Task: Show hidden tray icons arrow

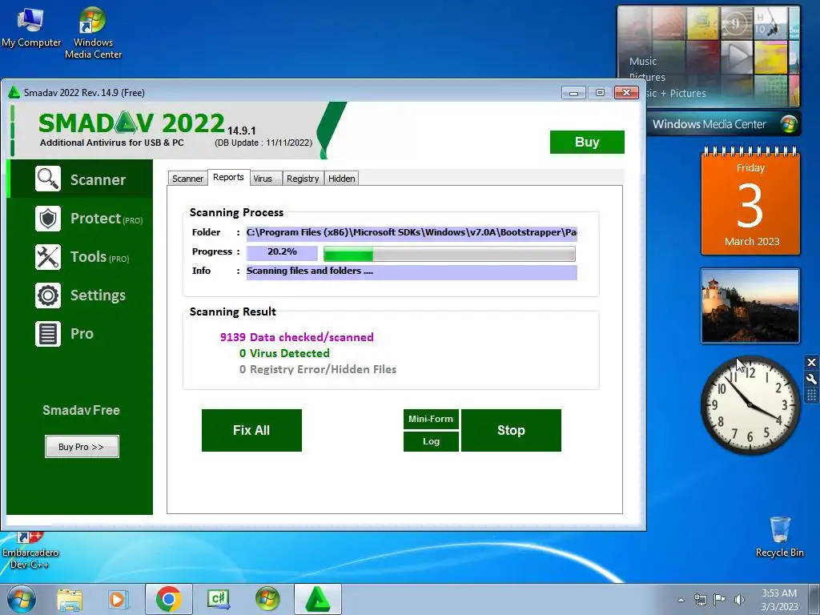Action: click(681, 600)
